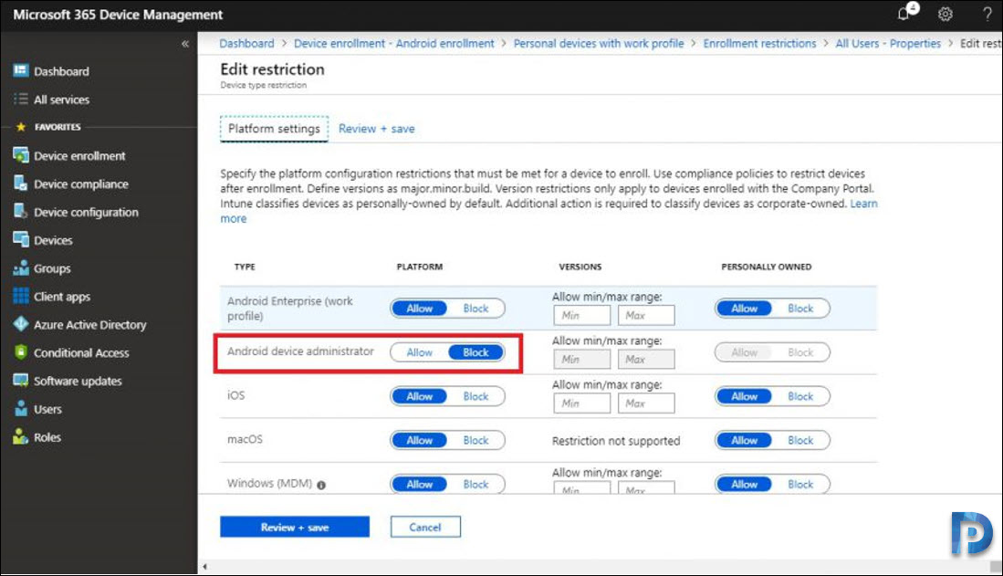The height and width of the screenshot is (576, 1003).
Task: Click the Dashboard breadcrumb link
Action: (246, 44)
